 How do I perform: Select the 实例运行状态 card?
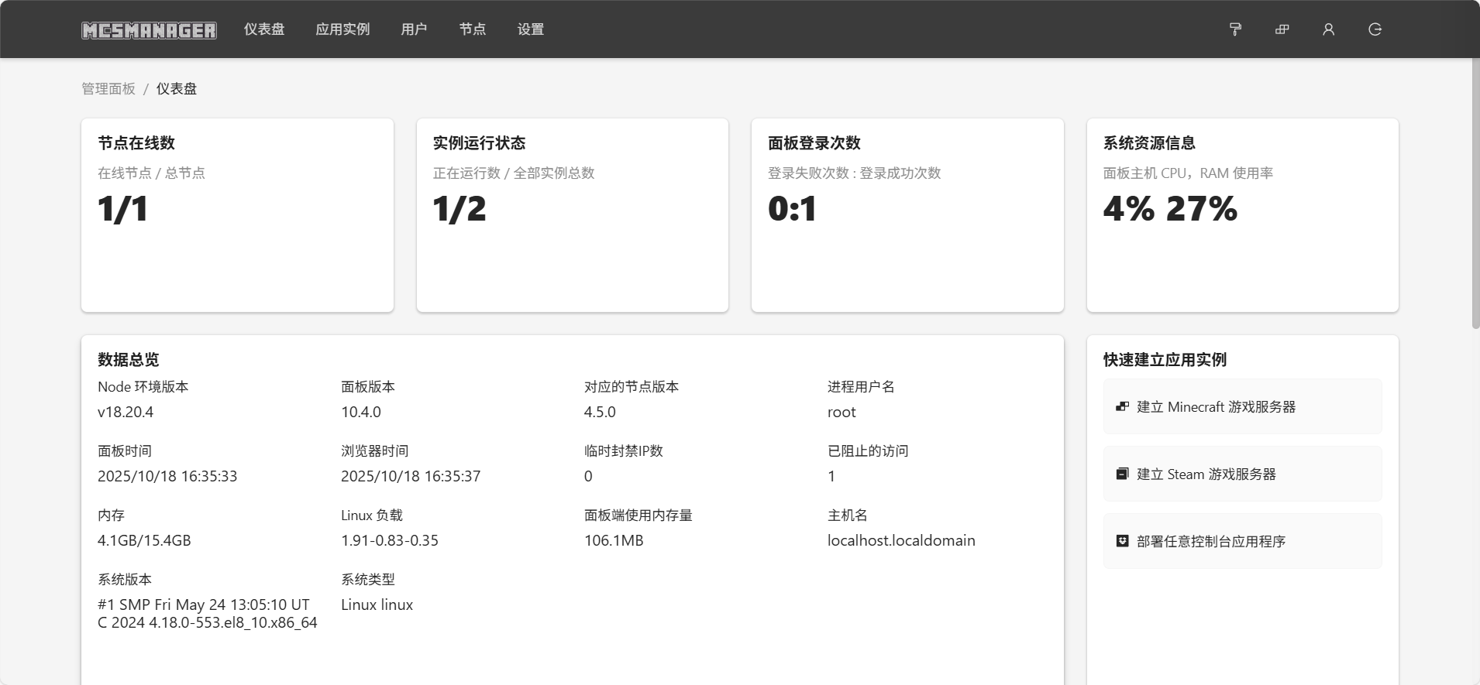572,215
